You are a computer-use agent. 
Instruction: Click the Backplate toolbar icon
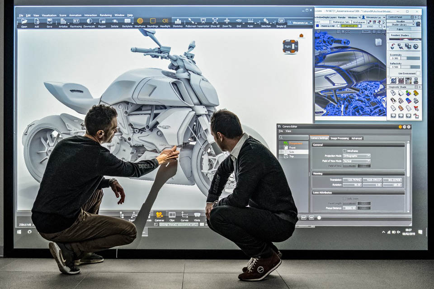[127, 21]
